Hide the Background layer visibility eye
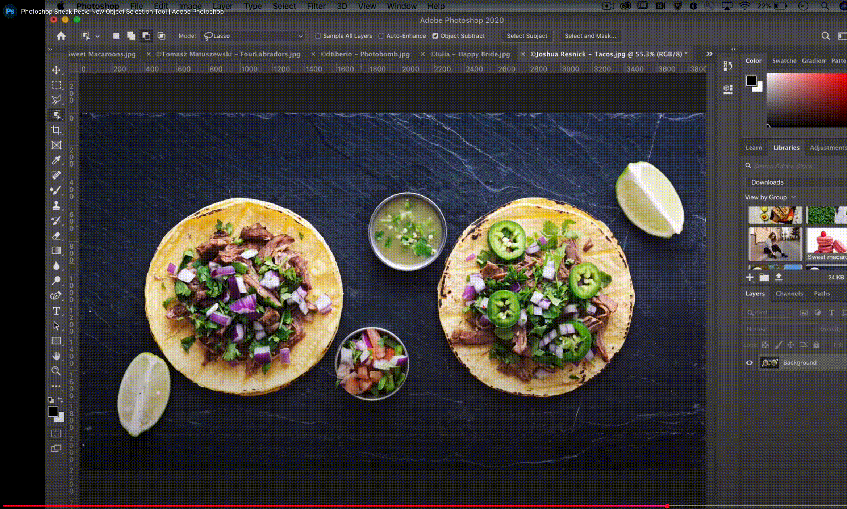847x509 pixels. [x=749, y=362]
